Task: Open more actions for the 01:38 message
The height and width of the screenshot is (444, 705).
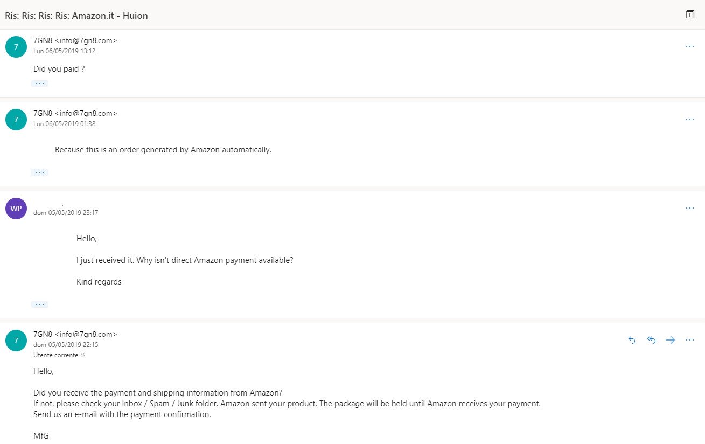Action: [690, 119]
